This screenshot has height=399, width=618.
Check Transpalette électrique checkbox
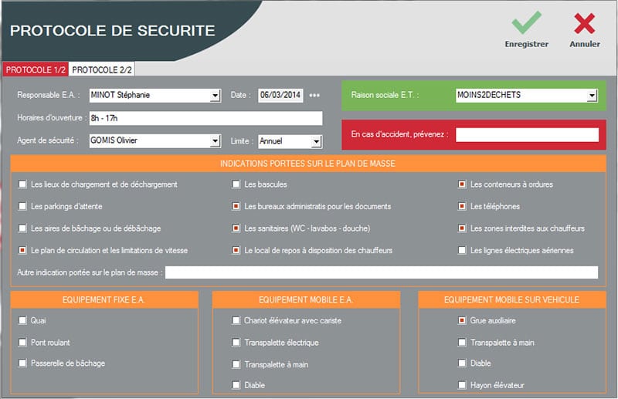pos(236,343)
